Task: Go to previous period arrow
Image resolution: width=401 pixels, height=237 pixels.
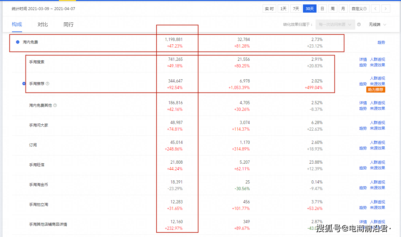Action: (375, 9)
